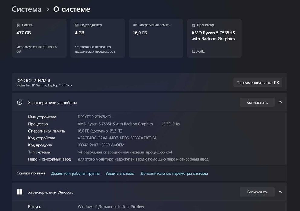Click the Перо и сенсорный ввод label
300x211 pixels.
pyautogui.click(x=49, y=159)
